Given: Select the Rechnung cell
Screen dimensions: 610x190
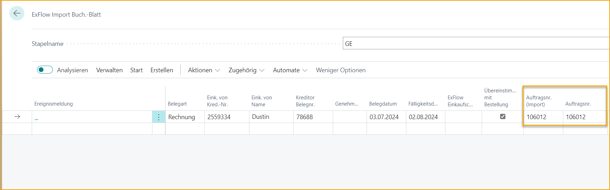Looking at the screenshot, I should click(x=185, y=117).
